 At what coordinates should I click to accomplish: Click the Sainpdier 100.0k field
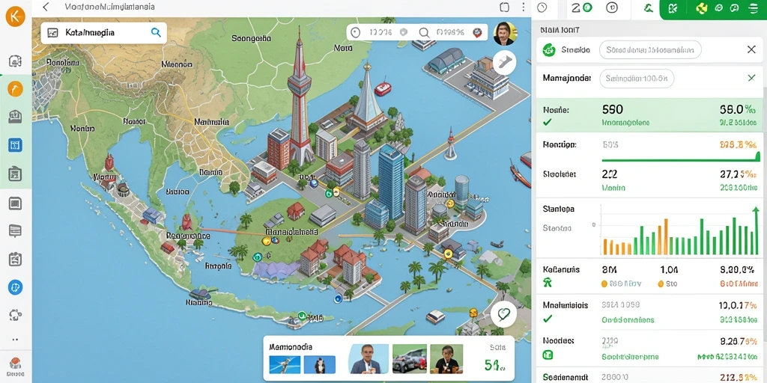tap(637, 78)
